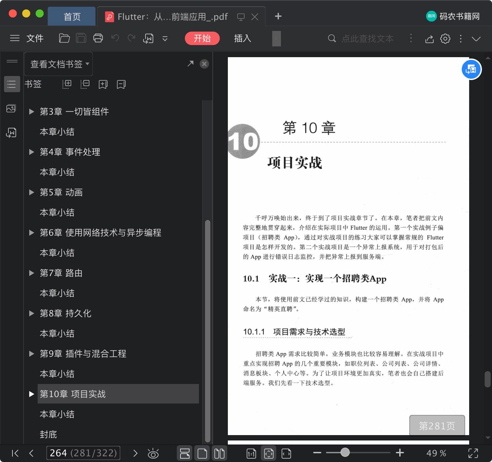Collapse ribbon with the chevron down
Screen dimensions: 492x462
[x=476, y=39]
